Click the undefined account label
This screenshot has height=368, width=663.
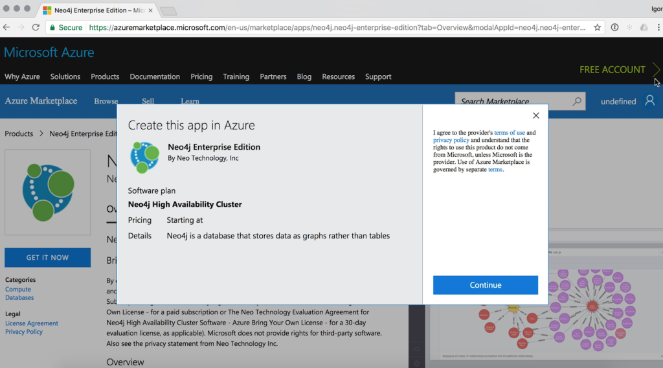point(618,102)
